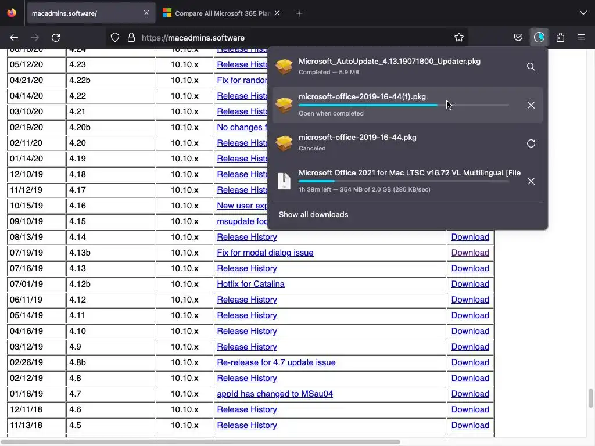
Task: Open Hotfix for Catalina link
Action: (251, 284)
